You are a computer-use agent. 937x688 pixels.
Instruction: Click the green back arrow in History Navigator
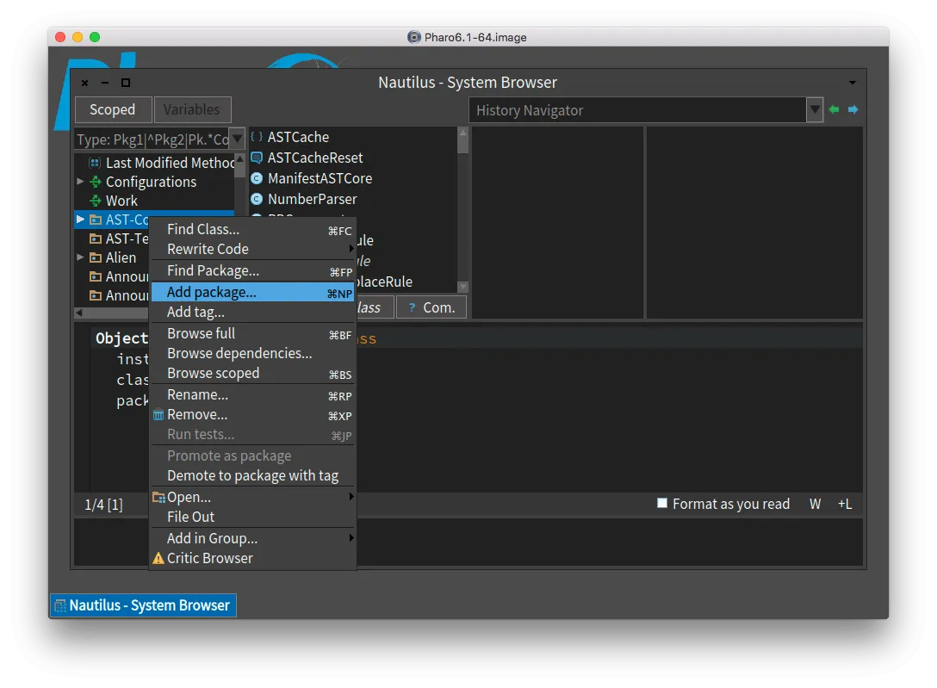tap(834, 109)
